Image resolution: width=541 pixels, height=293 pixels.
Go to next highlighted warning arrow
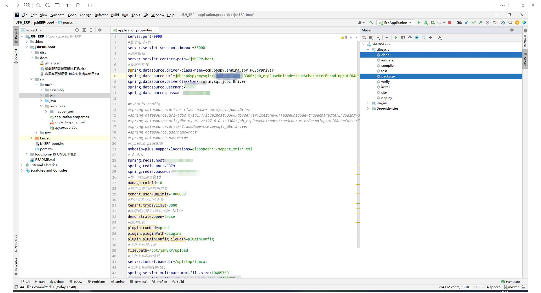point(356,37)
